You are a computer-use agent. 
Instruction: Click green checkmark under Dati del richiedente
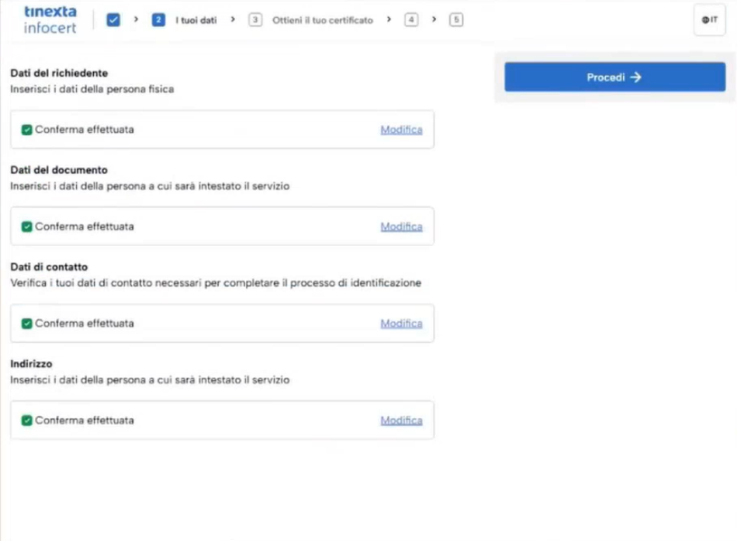(27, 129)
